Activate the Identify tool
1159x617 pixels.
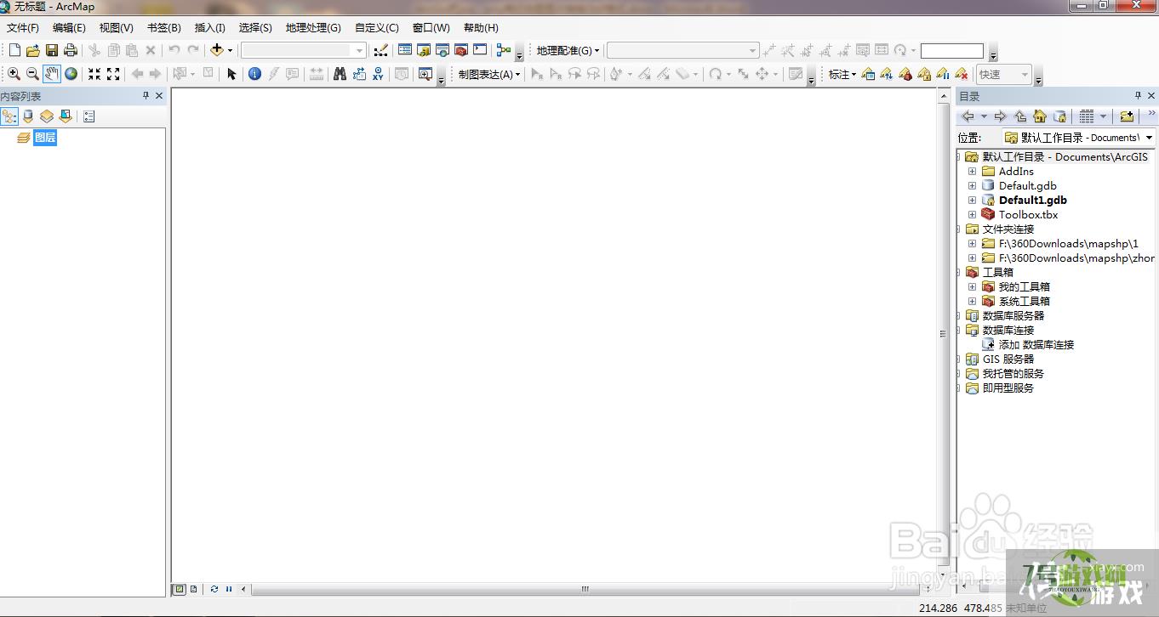pyautogui.click(x=254, y=74)
